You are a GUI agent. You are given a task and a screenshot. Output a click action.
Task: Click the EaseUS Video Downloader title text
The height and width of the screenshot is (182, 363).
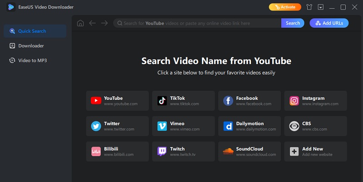click(x=46, y=7)
